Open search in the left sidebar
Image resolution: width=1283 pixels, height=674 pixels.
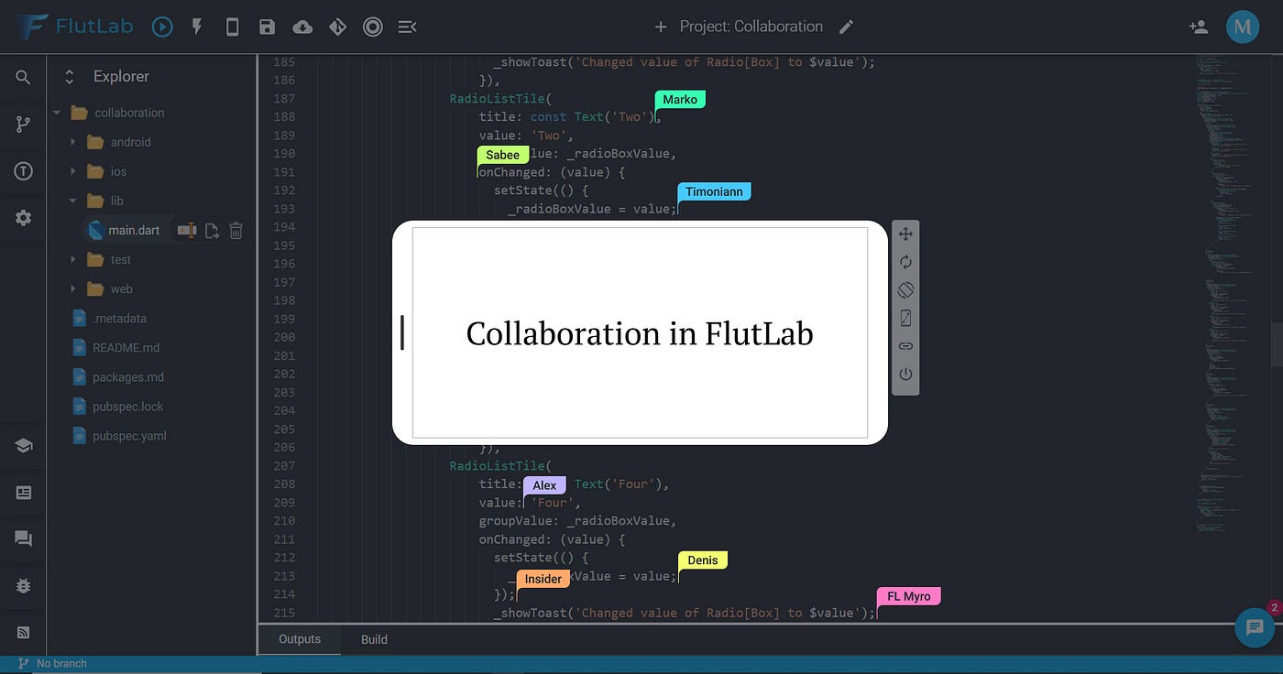pyautogui.click(x=23, y=77)
